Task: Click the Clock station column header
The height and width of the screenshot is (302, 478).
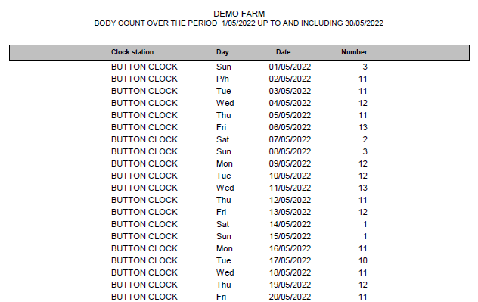Action: [x=132, y=52]
